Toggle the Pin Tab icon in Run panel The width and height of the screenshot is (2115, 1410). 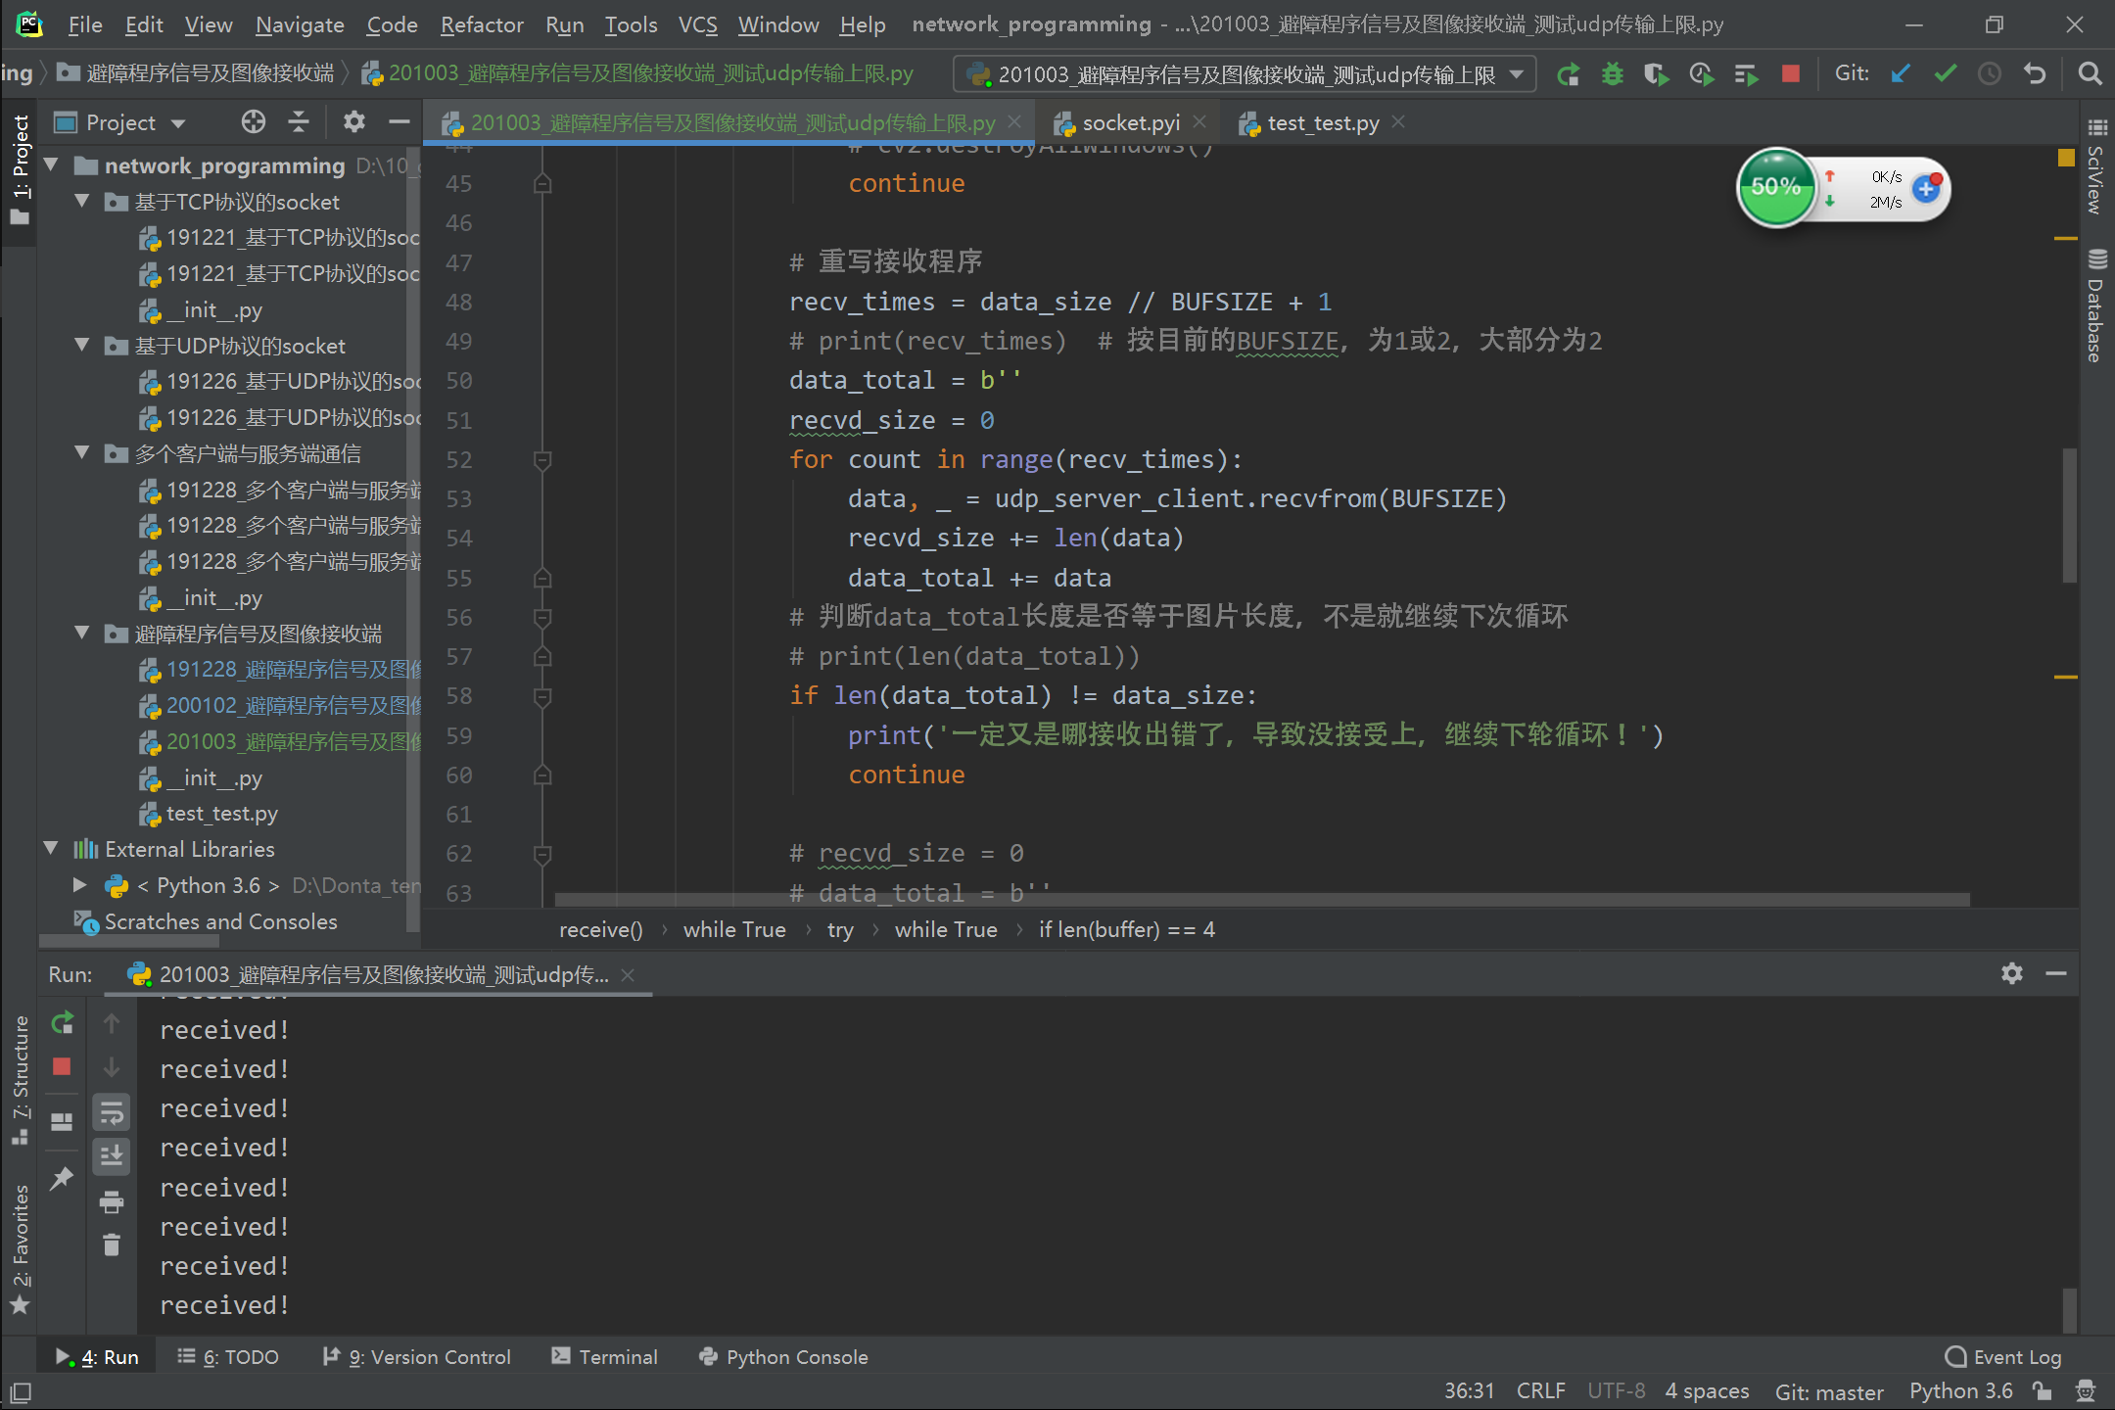[62, 1178]
